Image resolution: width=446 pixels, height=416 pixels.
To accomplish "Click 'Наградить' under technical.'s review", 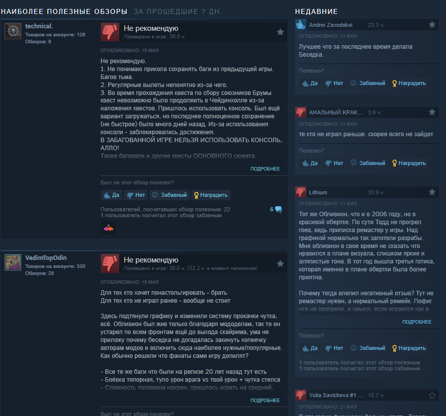I will (x=211, y=195).
